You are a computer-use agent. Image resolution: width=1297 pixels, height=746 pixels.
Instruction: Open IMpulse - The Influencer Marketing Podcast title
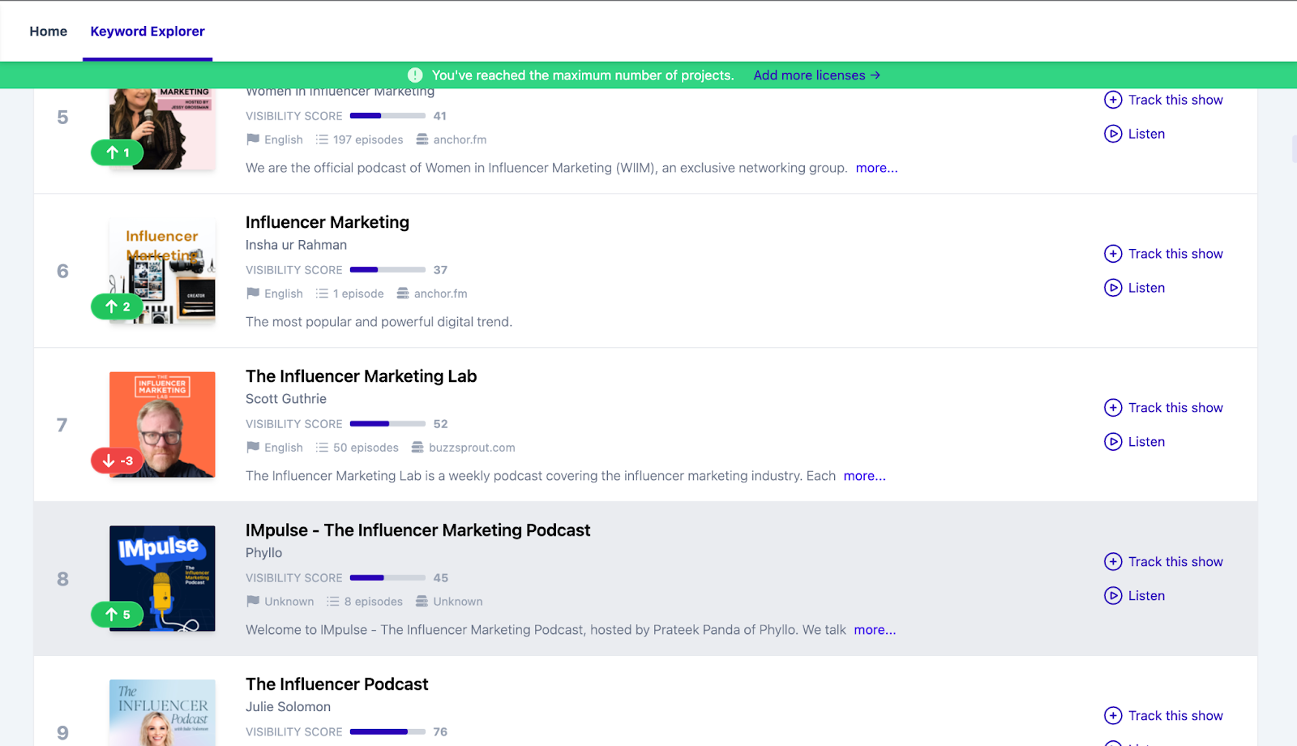[417, 530]
